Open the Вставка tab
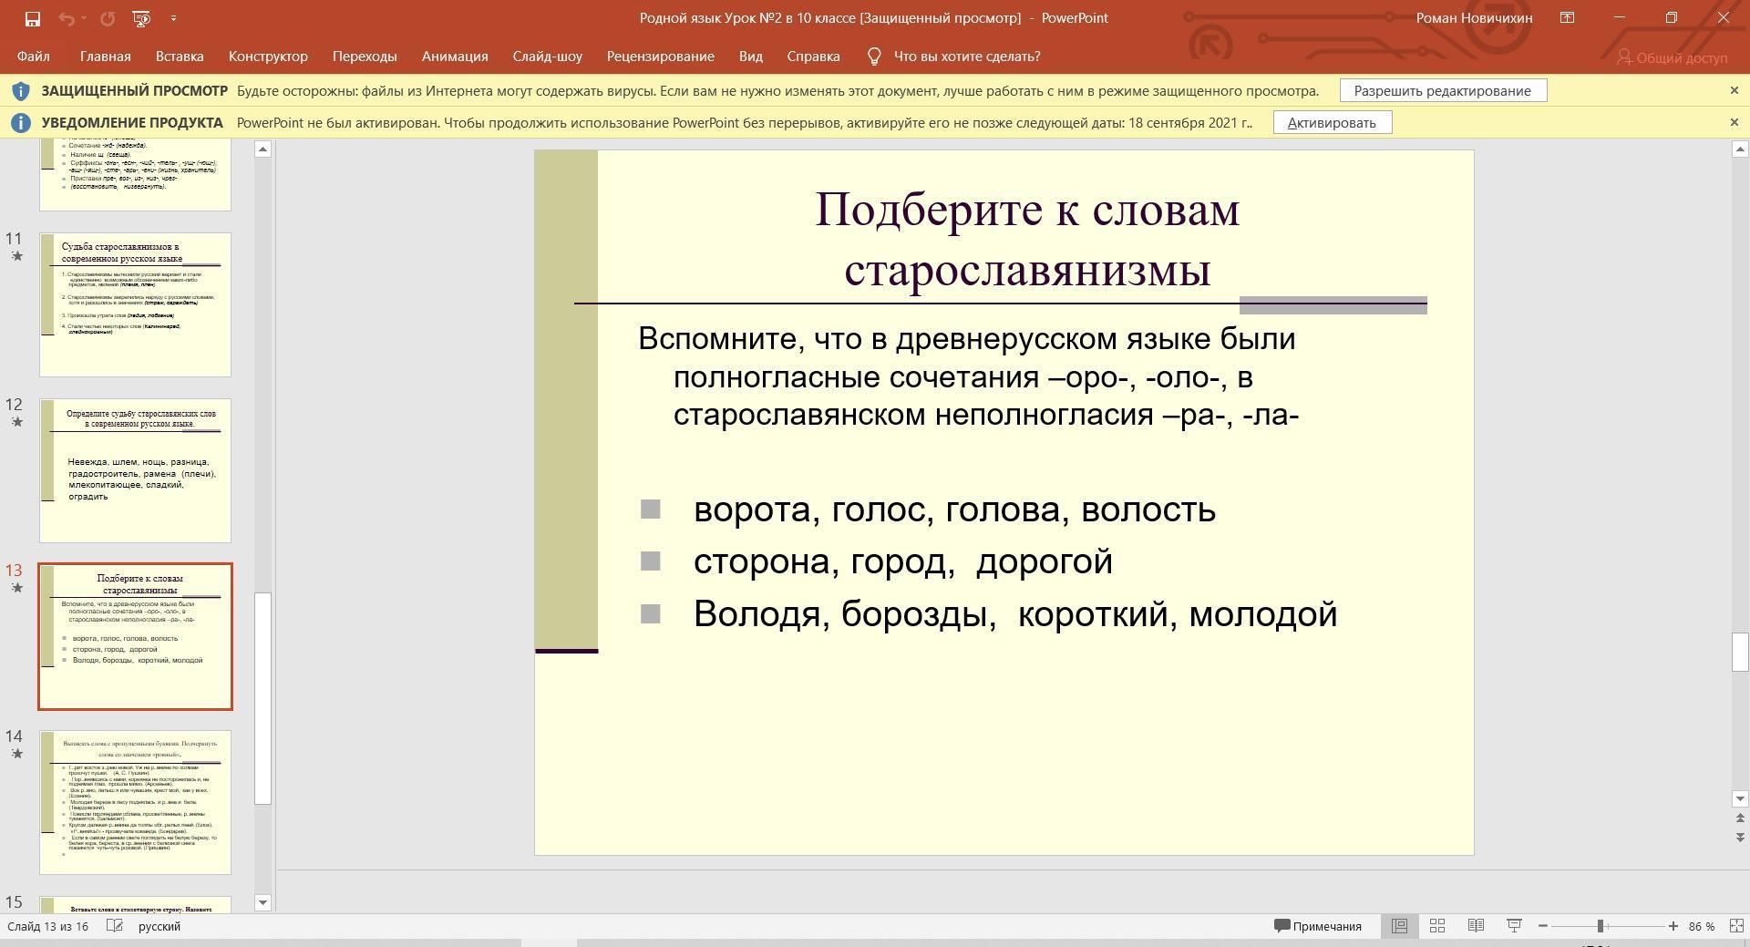This screenshot has width=1750, height=947. point(179,57)
